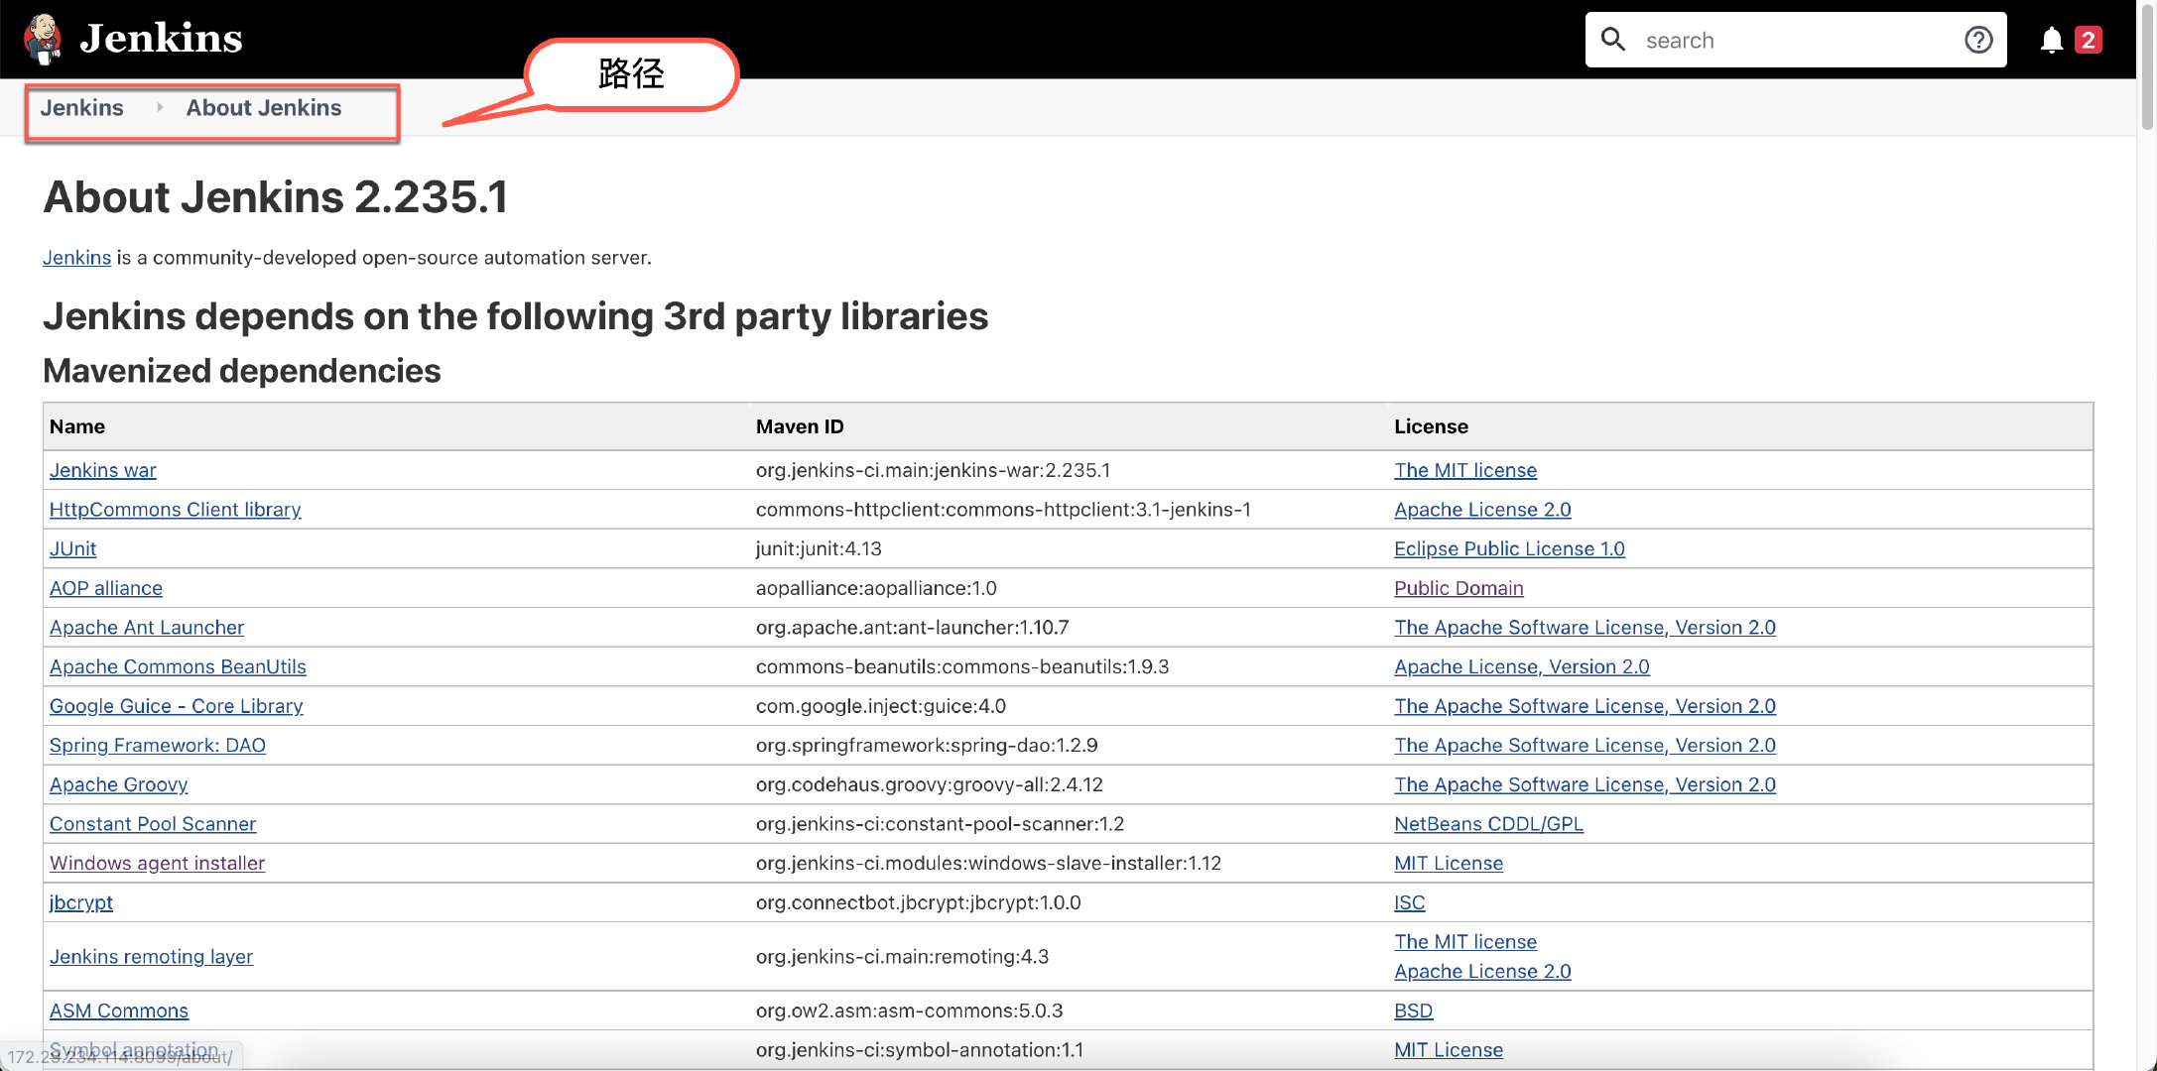Open the help question mark icon
The width and height of the screenshot is (2157, 1071).
point(1978,39)
